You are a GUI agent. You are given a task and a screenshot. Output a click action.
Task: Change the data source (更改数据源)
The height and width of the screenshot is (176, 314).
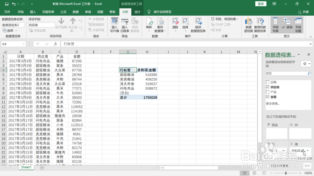coord(160,25)
